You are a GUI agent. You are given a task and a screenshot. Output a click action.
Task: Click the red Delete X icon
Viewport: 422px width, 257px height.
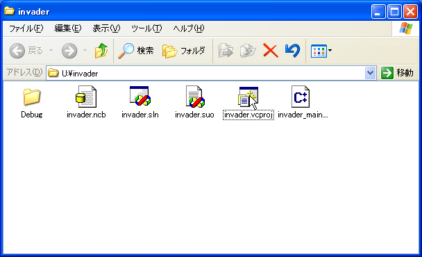[x=271, y=51]
